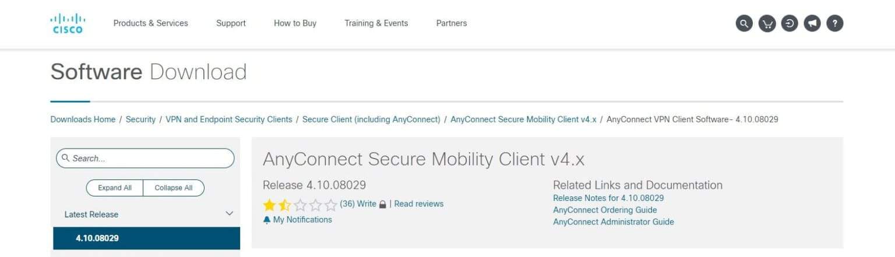This screenshot has height=257, width=895.
Task: Click the login arrow icon
Action: coord(790,24)
